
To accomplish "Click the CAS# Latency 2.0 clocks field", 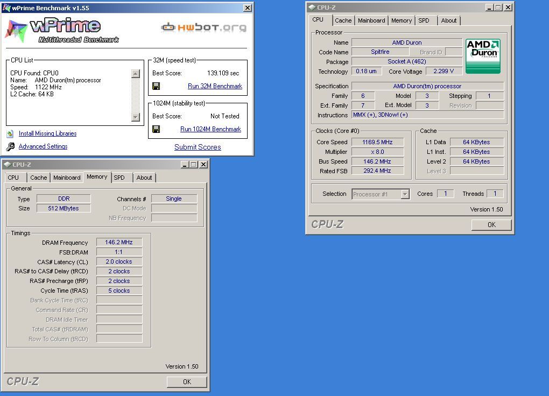I will point(119,261).
